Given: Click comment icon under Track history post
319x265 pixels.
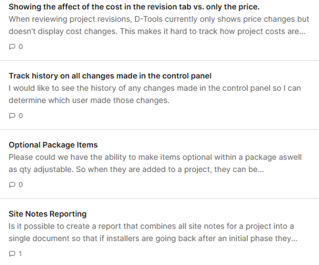Looking at the screenshot, I should click(x=12, y=115).
